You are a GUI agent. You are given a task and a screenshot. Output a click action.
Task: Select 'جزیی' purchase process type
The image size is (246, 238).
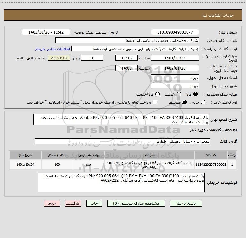point(204,102)
